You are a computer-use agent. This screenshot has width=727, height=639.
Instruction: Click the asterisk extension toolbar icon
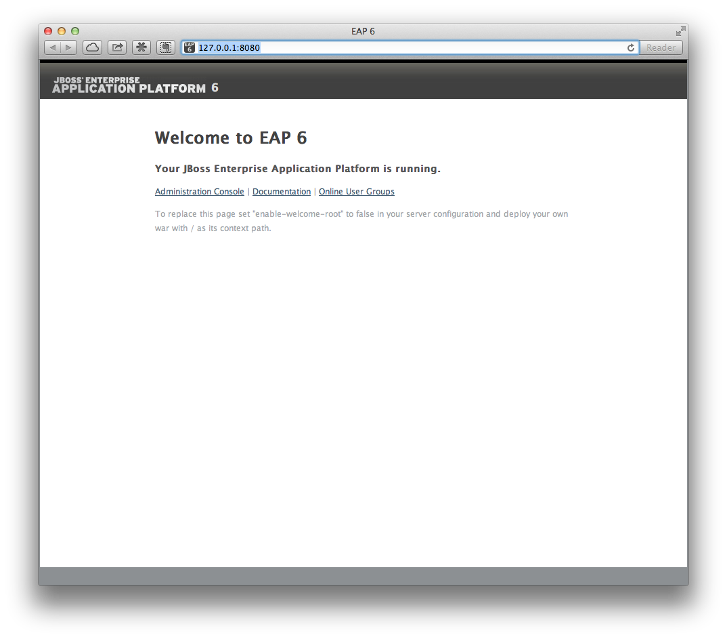(x=141, y=47)
